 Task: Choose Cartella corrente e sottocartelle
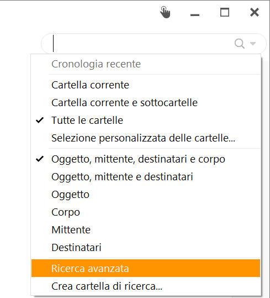[x=146, y=103]
